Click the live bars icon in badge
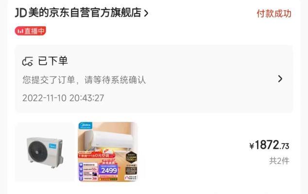This screenshot has height=194, width=308. [x=20, y=31]
